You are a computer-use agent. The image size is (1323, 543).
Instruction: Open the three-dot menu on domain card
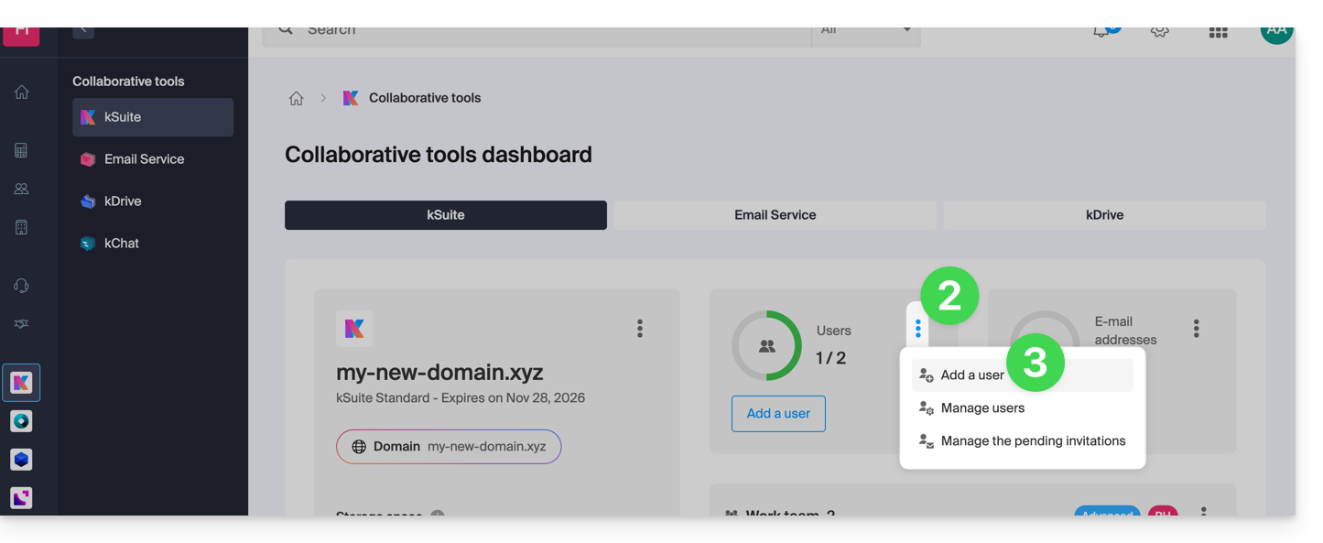(x=640, y=328)
